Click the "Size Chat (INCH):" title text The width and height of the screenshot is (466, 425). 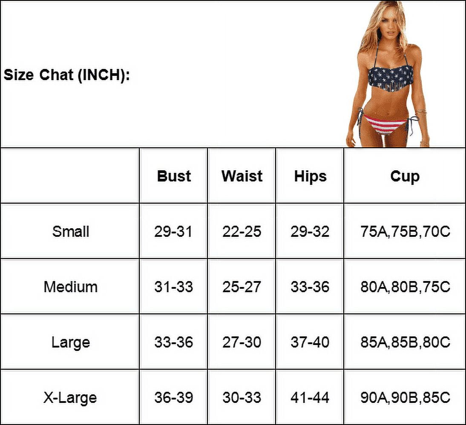coord(67,75)
